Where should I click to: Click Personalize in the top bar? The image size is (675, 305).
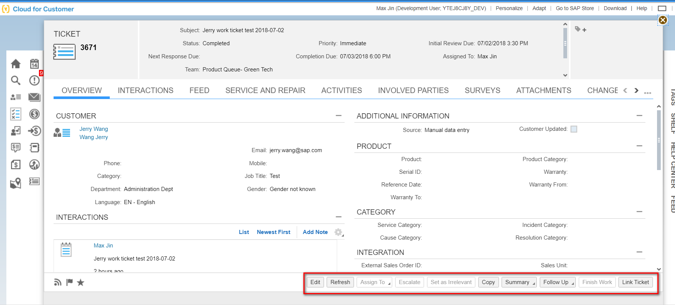point(509,8)
